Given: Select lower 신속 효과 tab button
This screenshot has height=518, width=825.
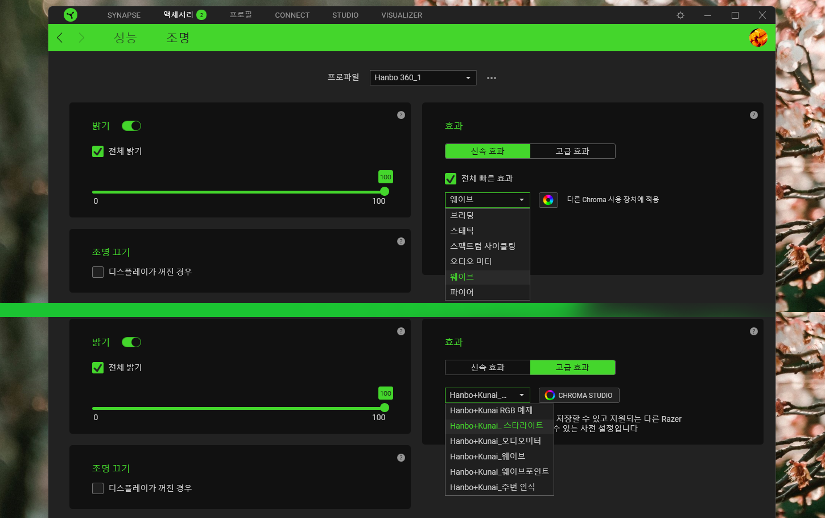Looking at the screenshot, I should tap(488, 367).
